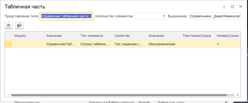Click the print list toolbar icon
This screenshot has width=248, height=103.
pos(19,25)
